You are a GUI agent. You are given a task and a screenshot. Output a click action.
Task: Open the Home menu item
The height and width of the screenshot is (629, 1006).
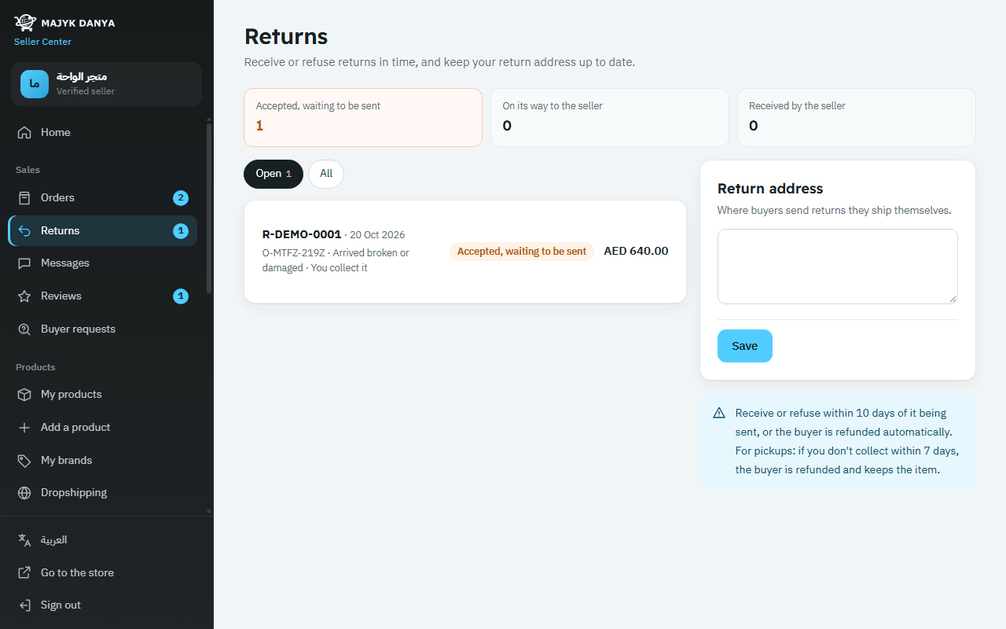point(102,133)
